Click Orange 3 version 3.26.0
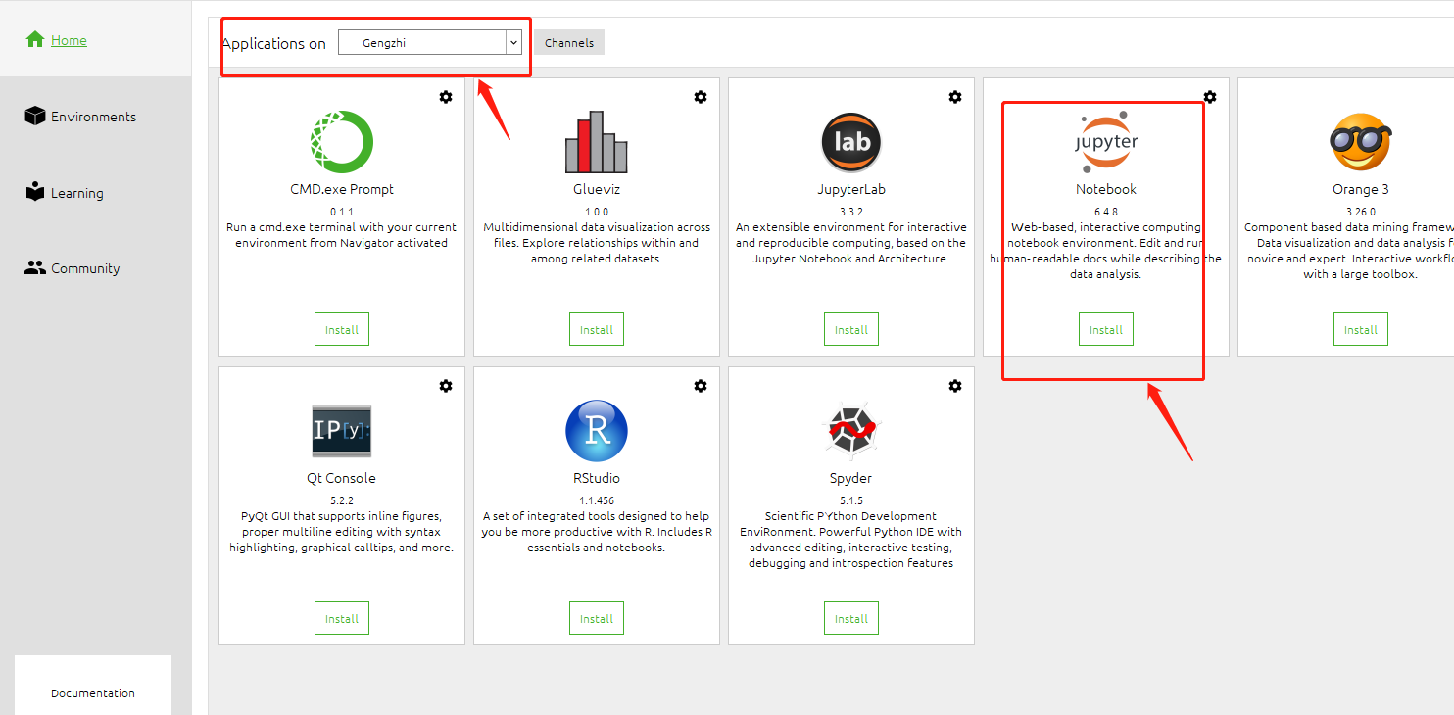The width and height of the screenshot is (1454, 715). (1361, 212)
